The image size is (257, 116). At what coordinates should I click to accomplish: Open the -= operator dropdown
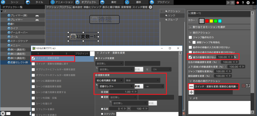point(154,86)
